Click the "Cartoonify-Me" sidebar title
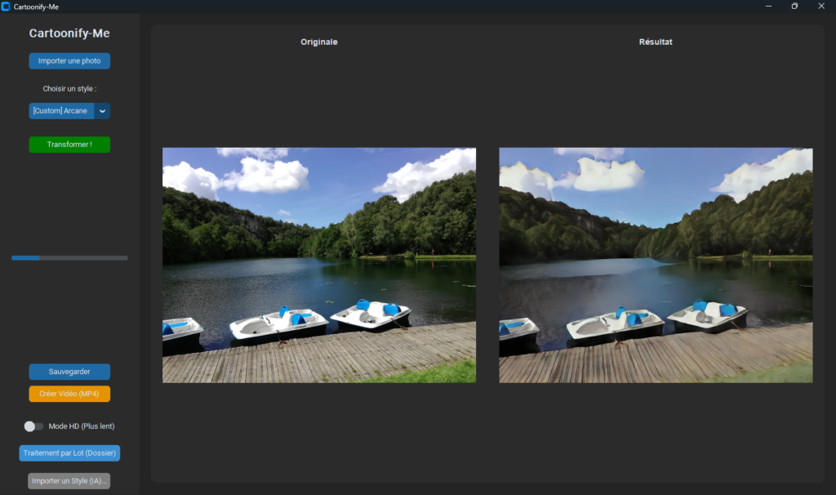Image resolution: width=836 pixels, height=495 pixels. pyautogui.click(x=69, y=33)
